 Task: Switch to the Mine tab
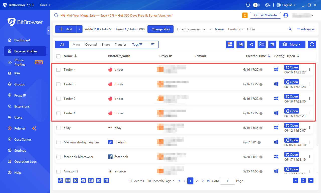pyautogui.click(x=76, y=44)
